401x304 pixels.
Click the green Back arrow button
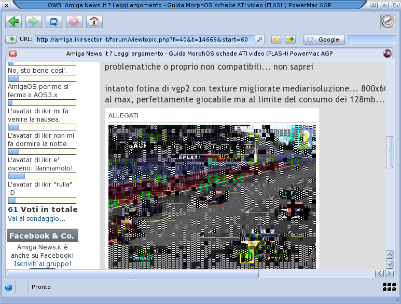point(13,21)
